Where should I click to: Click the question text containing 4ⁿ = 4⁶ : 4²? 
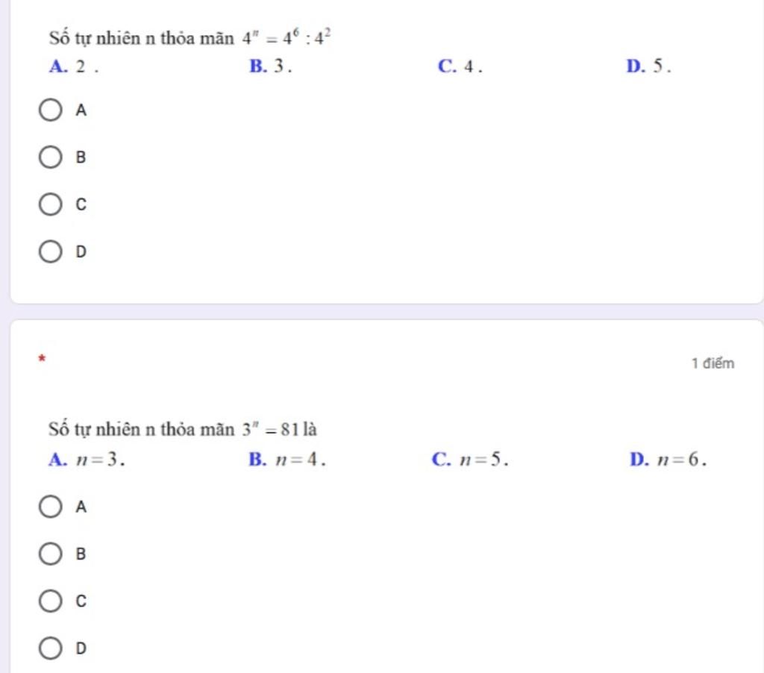click(x=190, y=37)
